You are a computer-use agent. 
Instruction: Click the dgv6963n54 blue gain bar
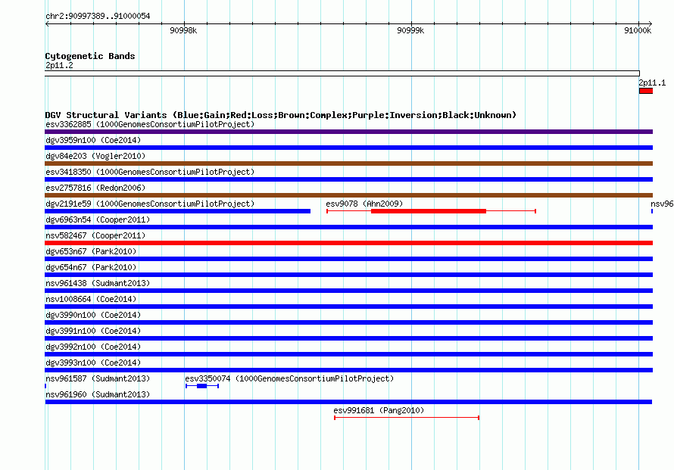[x=348, y=227]
